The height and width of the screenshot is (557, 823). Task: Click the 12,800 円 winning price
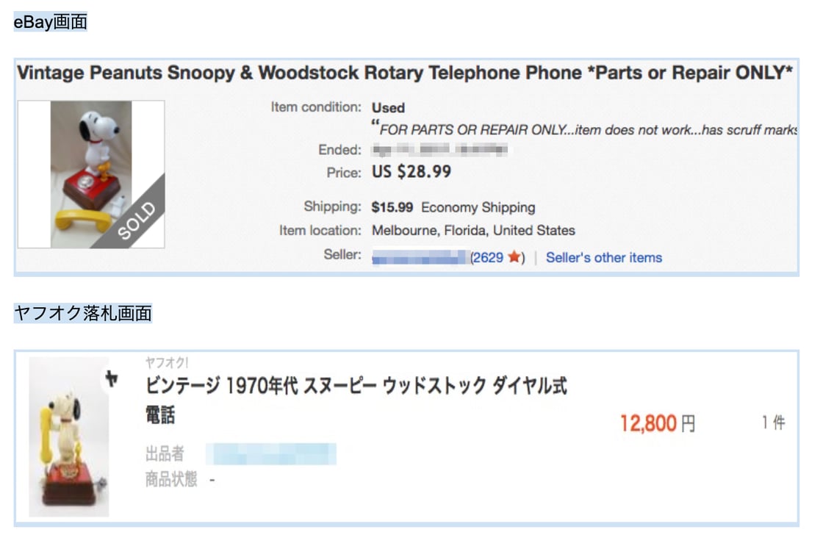[x=657, y=423]
